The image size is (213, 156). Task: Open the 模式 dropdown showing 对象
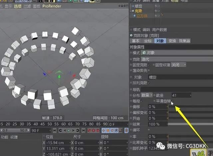click(x=177, y=53)
